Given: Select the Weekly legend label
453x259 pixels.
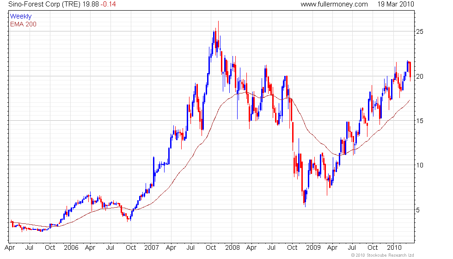Looking at the screenshot, I should [x=20, y=17].
